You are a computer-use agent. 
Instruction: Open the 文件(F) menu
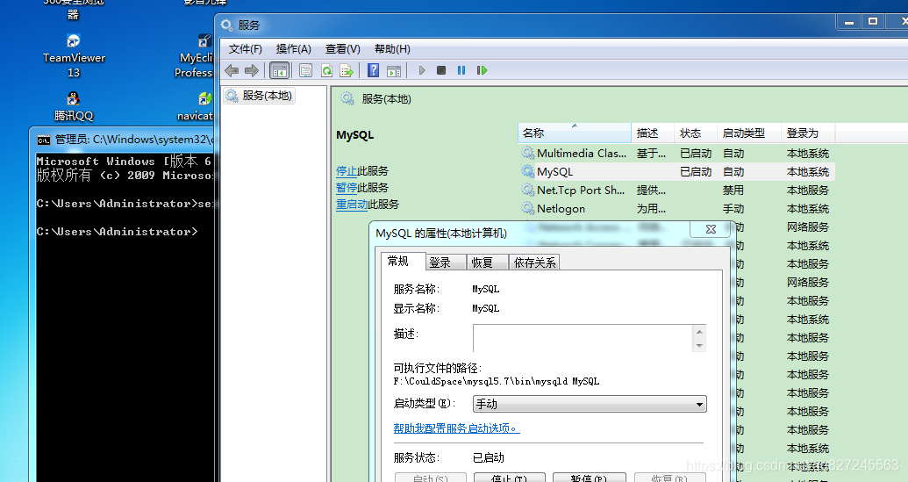click(246, 49)
